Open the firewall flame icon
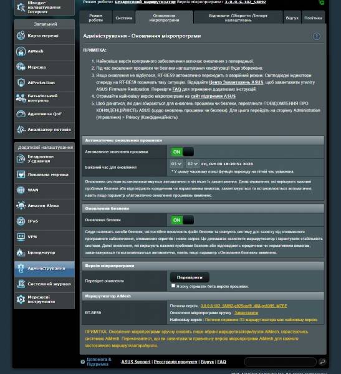Screen dimensions: 341x374 [21, 252]
